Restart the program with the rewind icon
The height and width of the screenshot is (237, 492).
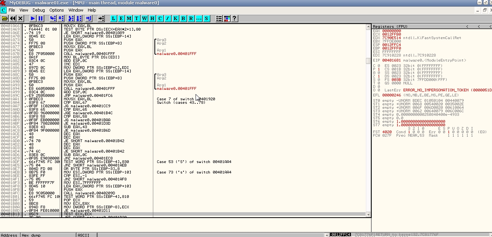coord(13,19)
